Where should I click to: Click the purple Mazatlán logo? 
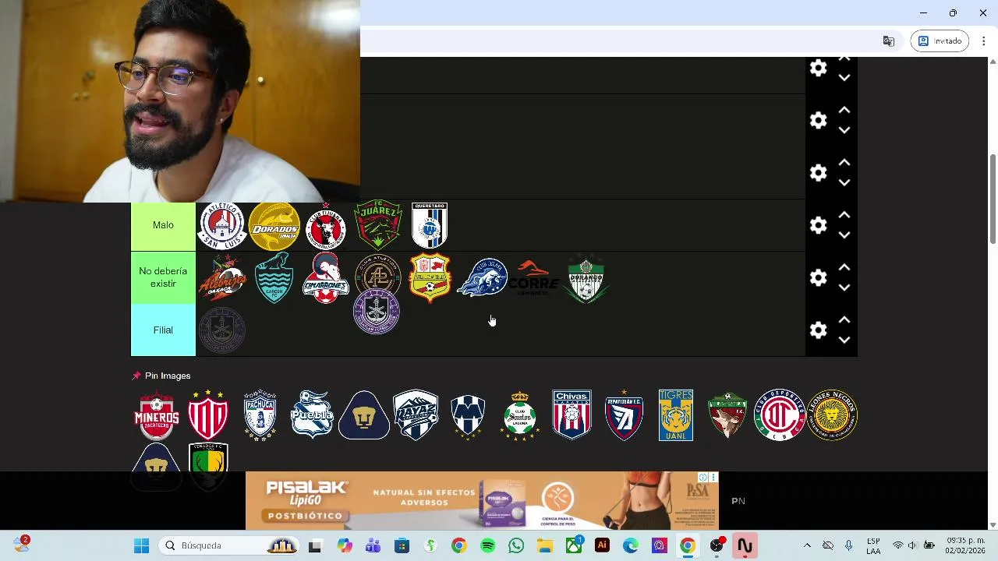coord(377,312)
